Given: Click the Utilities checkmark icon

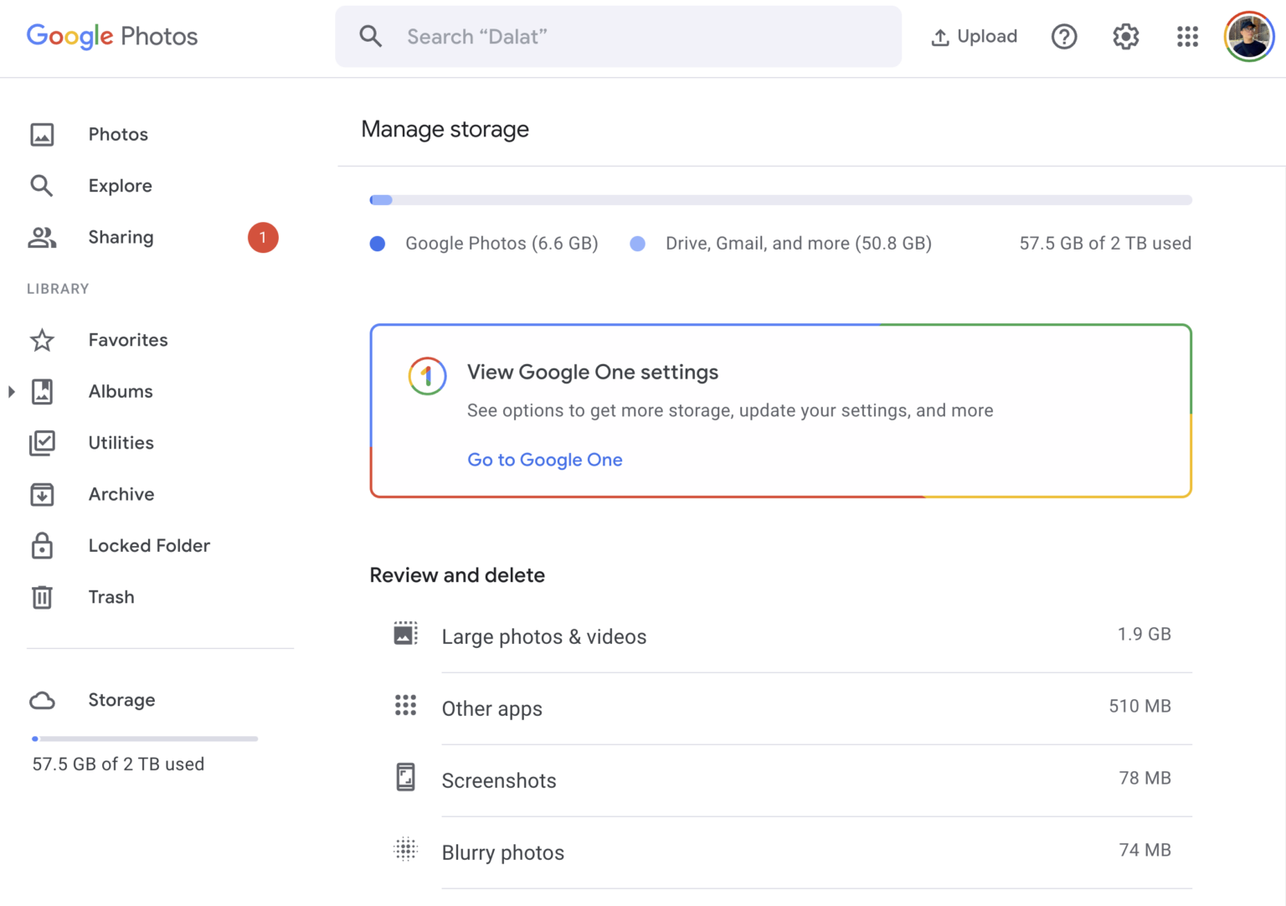Looking at the screenshot, I should coord(42,443).
